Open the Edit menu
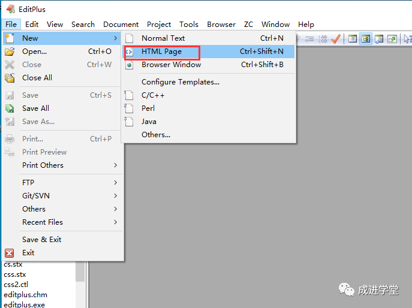The width and height of the screenshot is (412, 308). pos(32,25)
